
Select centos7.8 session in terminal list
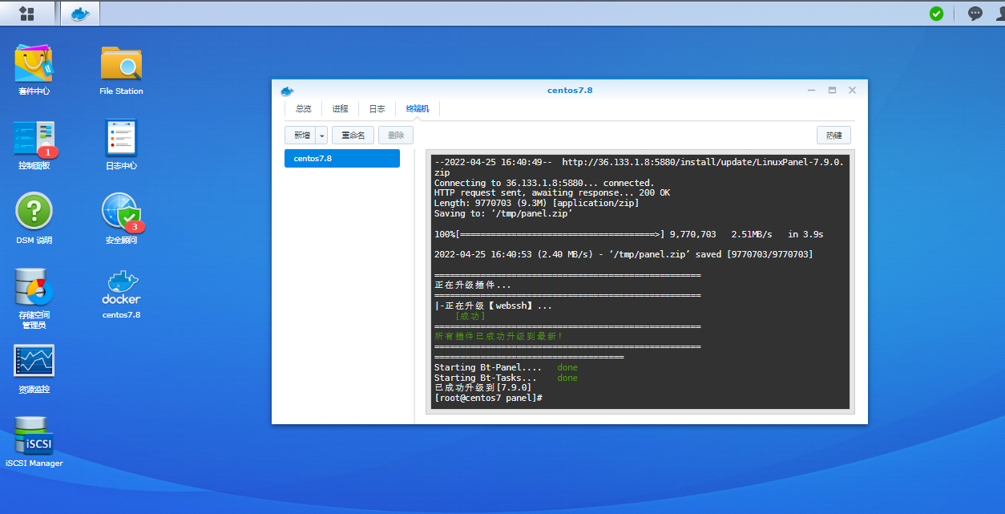click(x=342, y=158)
